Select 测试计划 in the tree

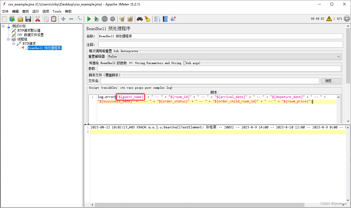pos(19,26)
